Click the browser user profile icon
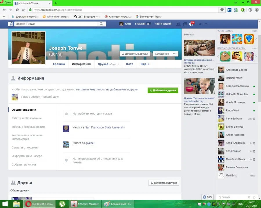The width and height of the screenshot is (261, 208). pos(257,10)
